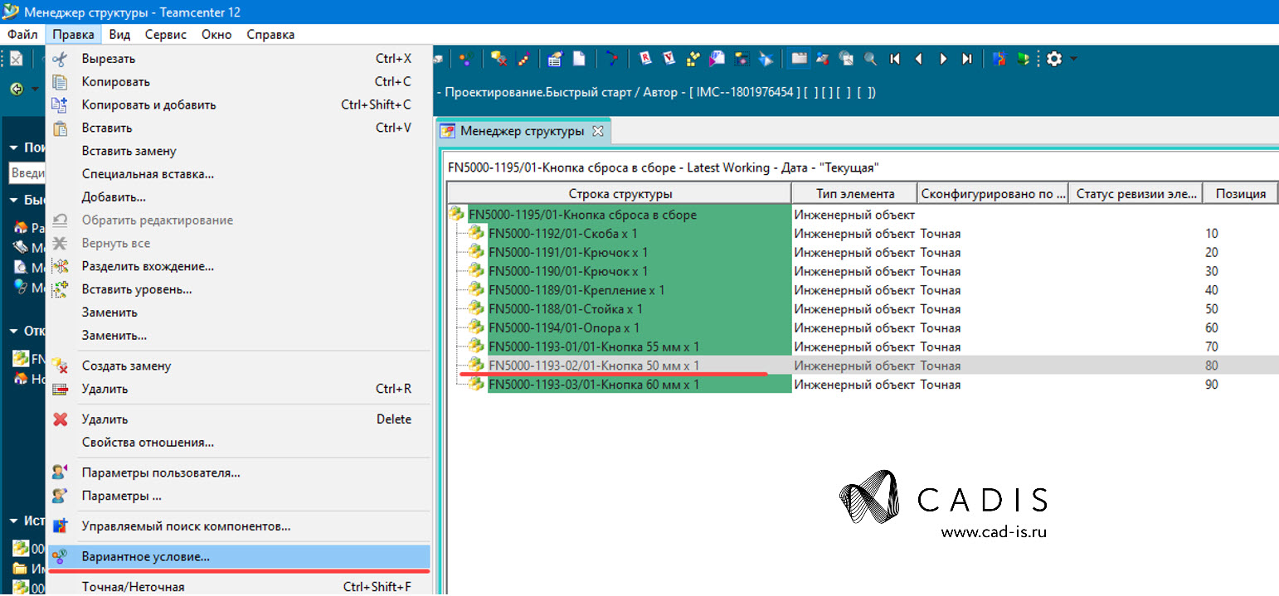Click the icon beside Управляемый поиск компонентов

click(59, 526)
